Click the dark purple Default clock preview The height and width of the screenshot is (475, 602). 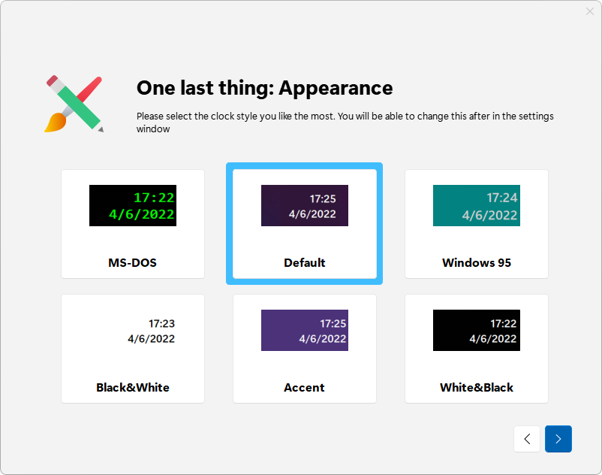coord(305,206)
